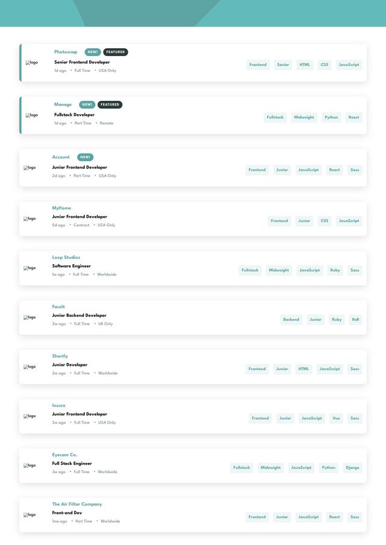Click the Photosnap company logo image
The width and height of the screenshot is (386, 545).
(31, 62)
